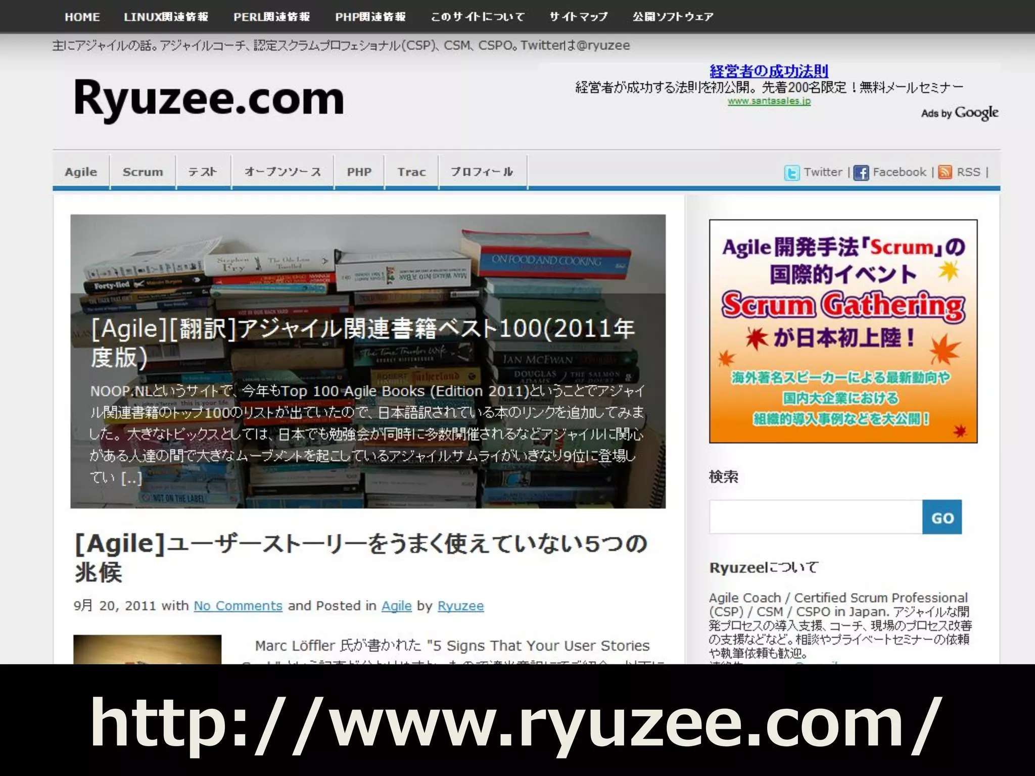Open the LINUX関連情報 menu item
The image size is (1035, 776).
[166, 17]
